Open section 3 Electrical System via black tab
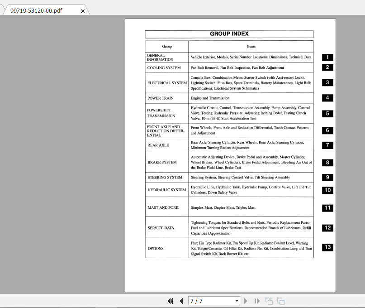365x308 pixels. [327, 82]
